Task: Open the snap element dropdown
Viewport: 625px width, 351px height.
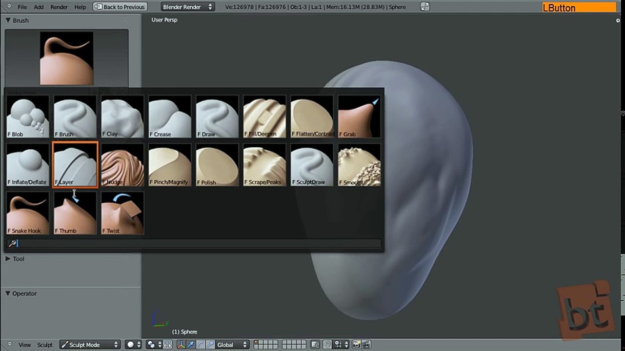Action: tap(342, 345)
